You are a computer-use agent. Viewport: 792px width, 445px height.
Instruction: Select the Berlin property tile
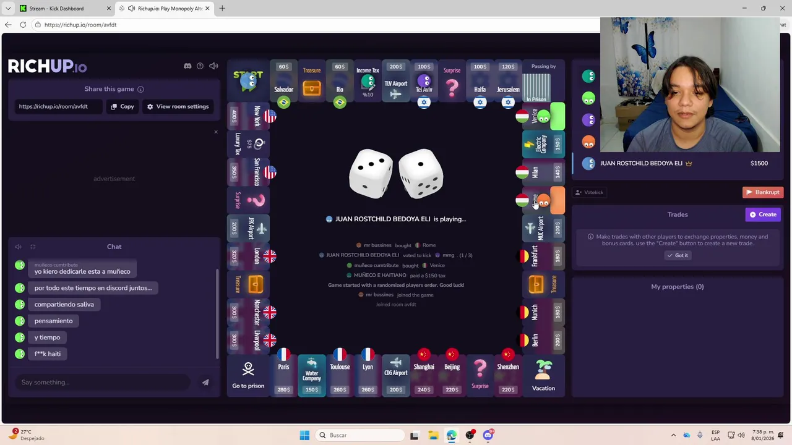pos(543,340)
